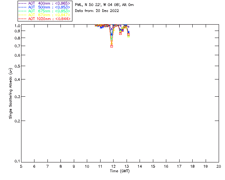Click the hour 7 x-axis tick label
225x180 pixels.
coord(47,166)
